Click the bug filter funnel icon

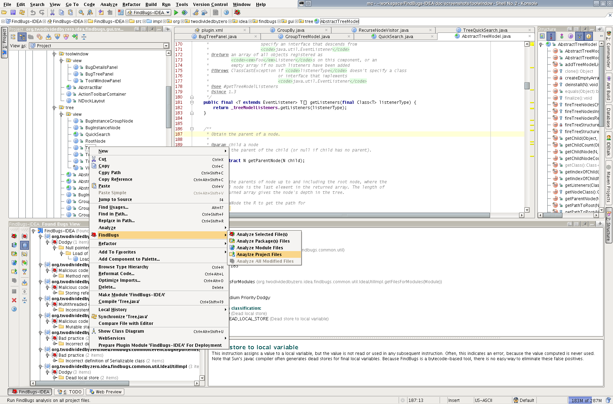pos(24,272)
